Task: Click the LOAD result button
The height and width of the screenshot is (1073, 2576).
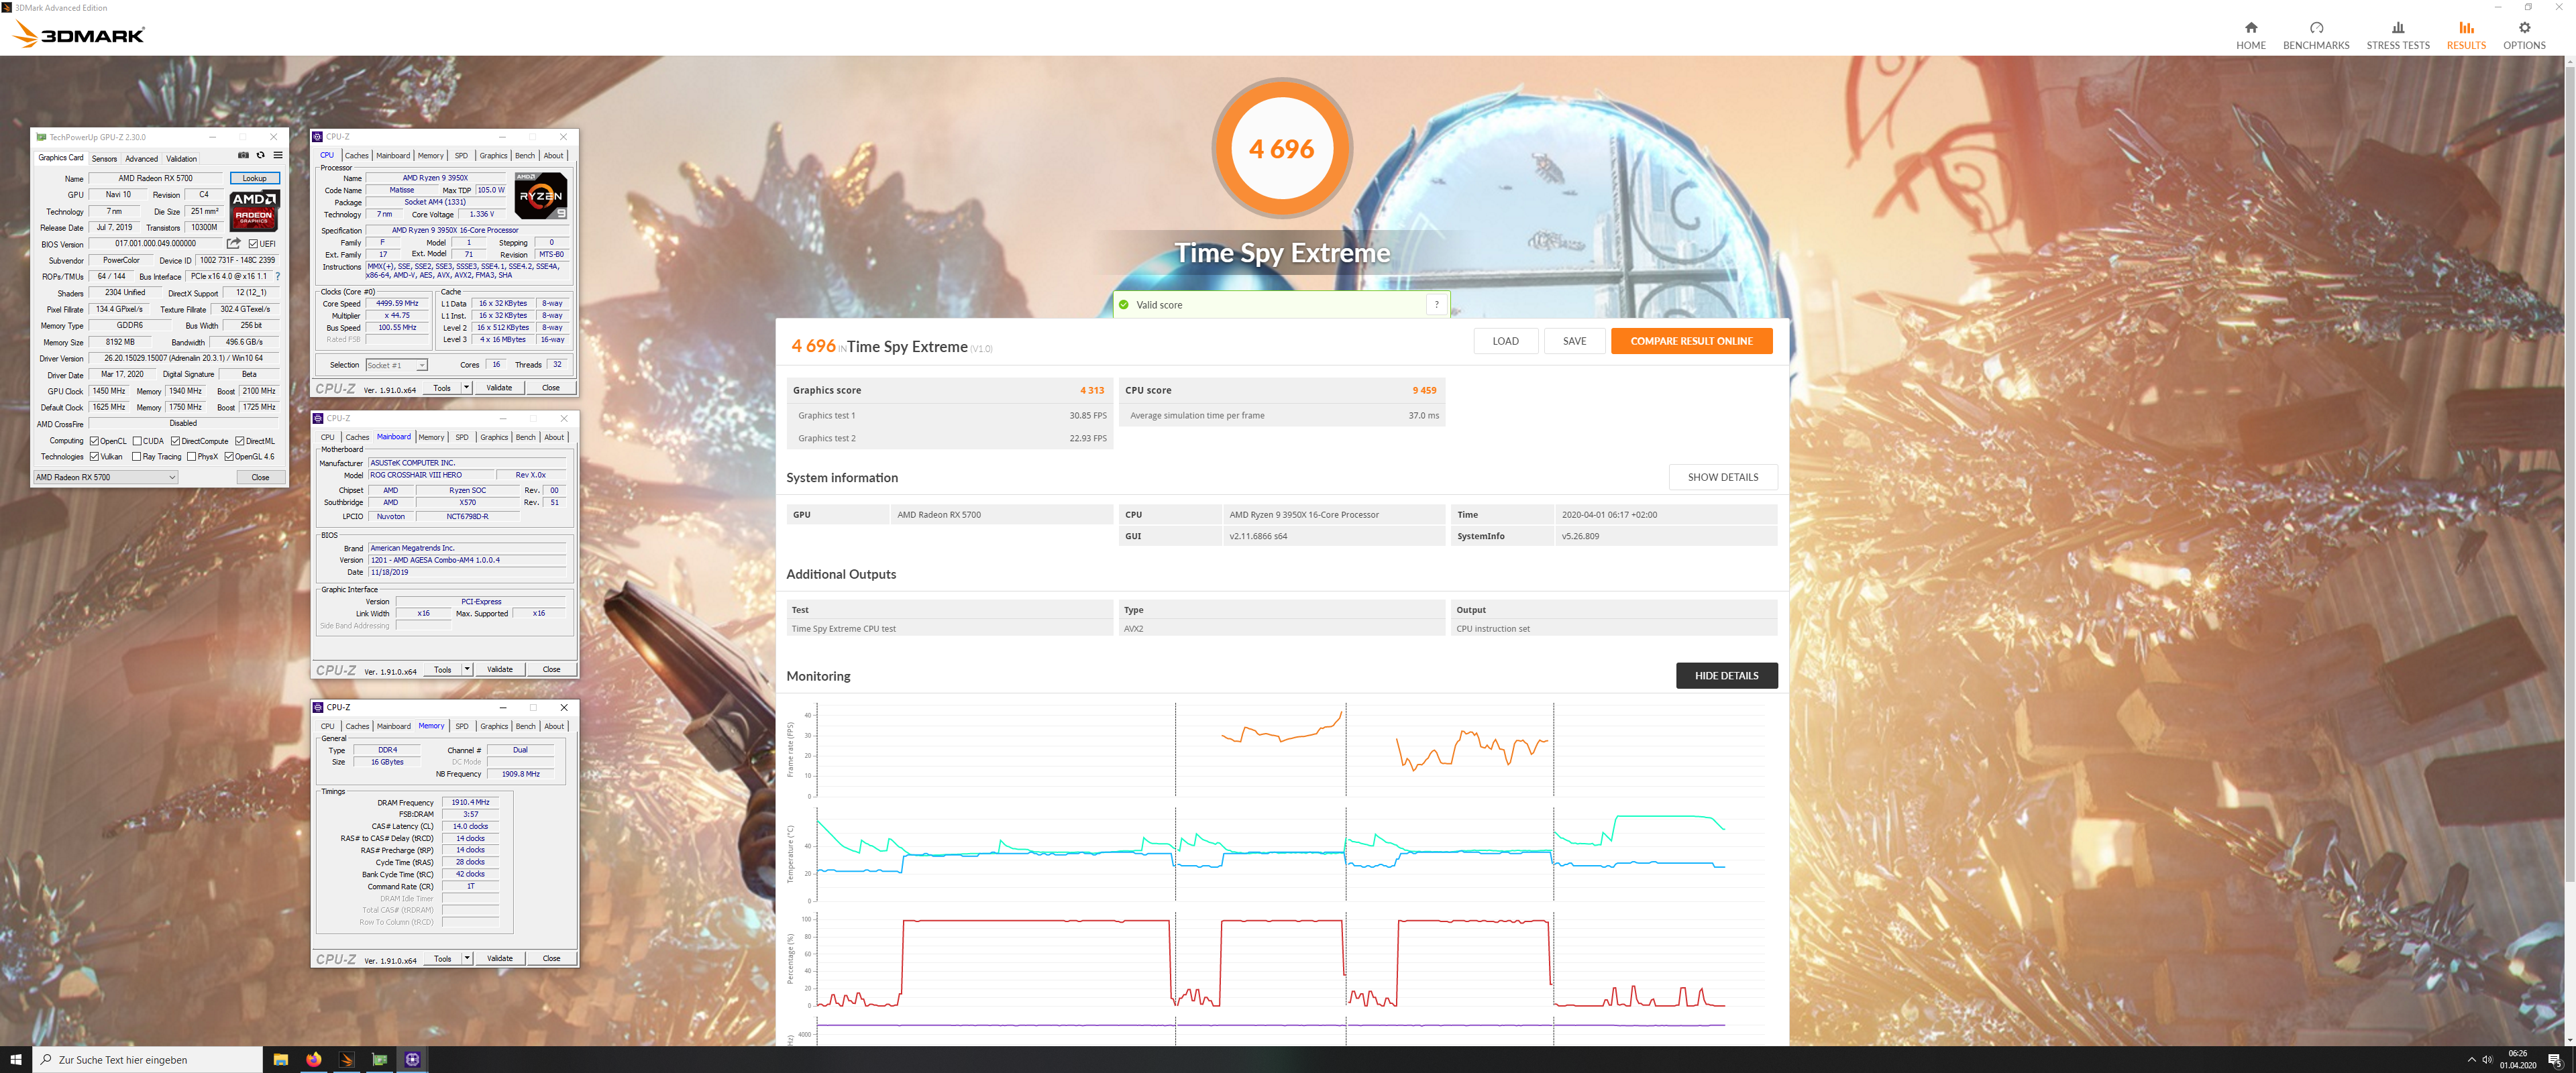Action: 1505,341
